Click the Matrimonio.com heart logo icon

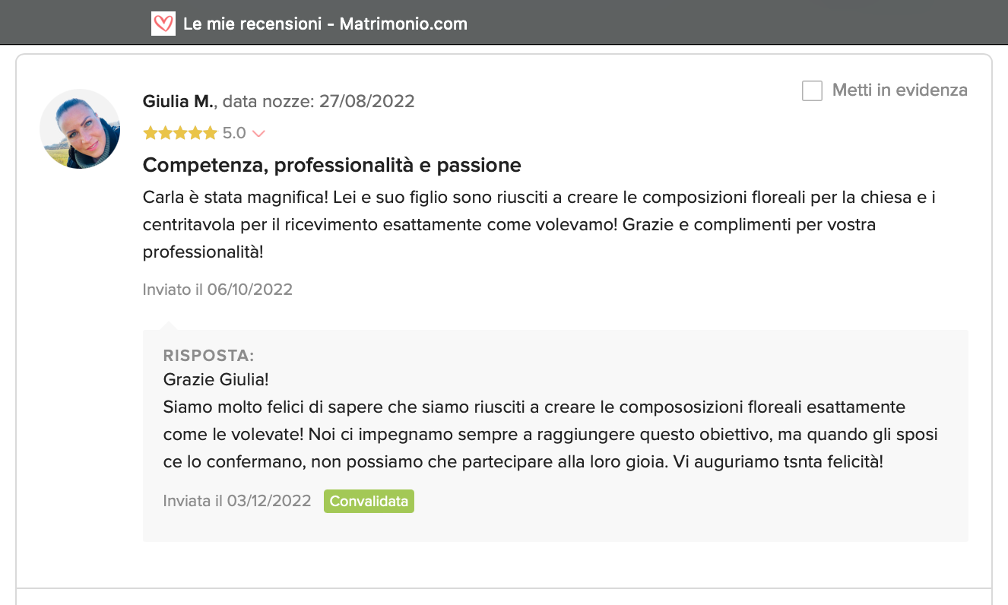pos(163,24)
